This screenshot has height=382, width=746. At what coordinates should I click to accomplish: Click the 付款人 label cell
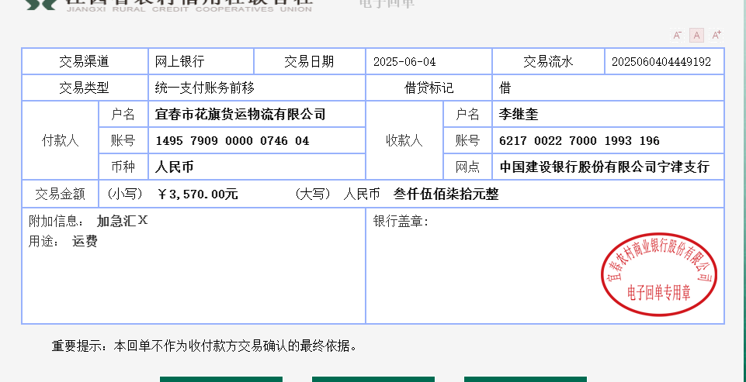click(60, 141)
